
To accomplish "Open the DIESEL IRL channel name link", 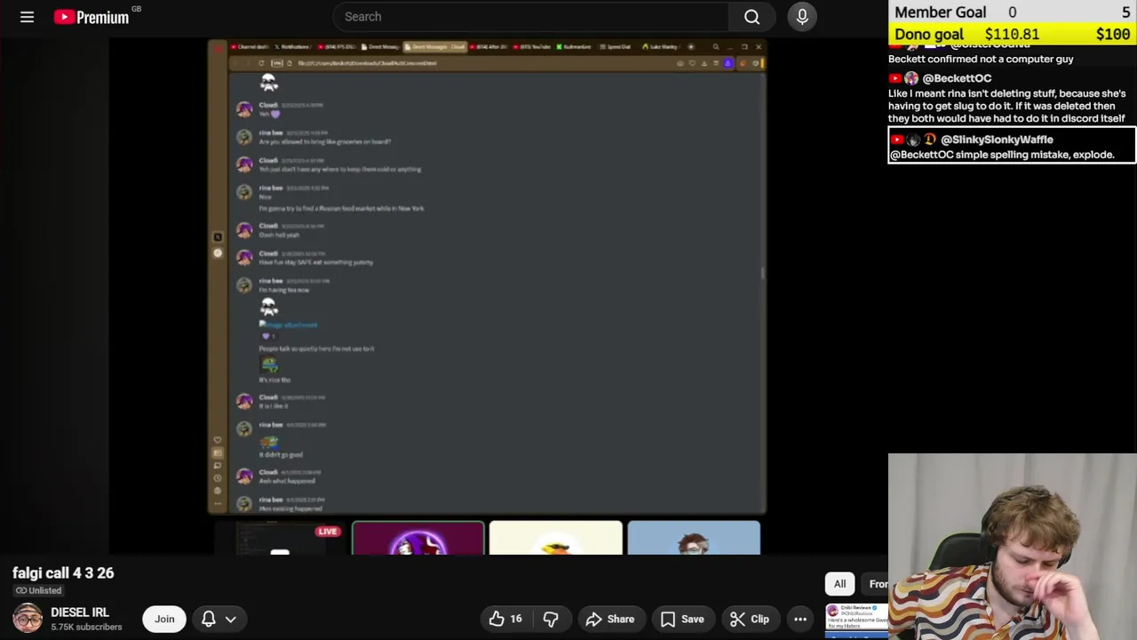I will (80, 612).
